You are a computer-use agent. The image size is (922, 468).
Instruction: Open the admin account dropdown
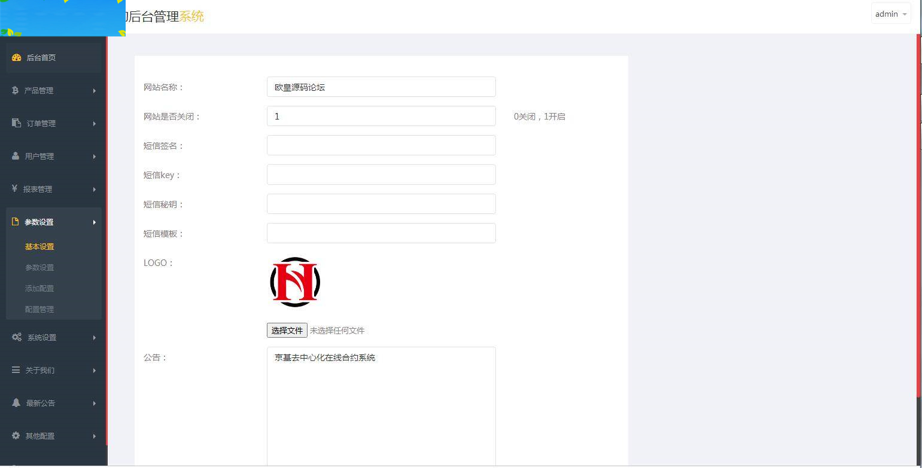[891, 14]
